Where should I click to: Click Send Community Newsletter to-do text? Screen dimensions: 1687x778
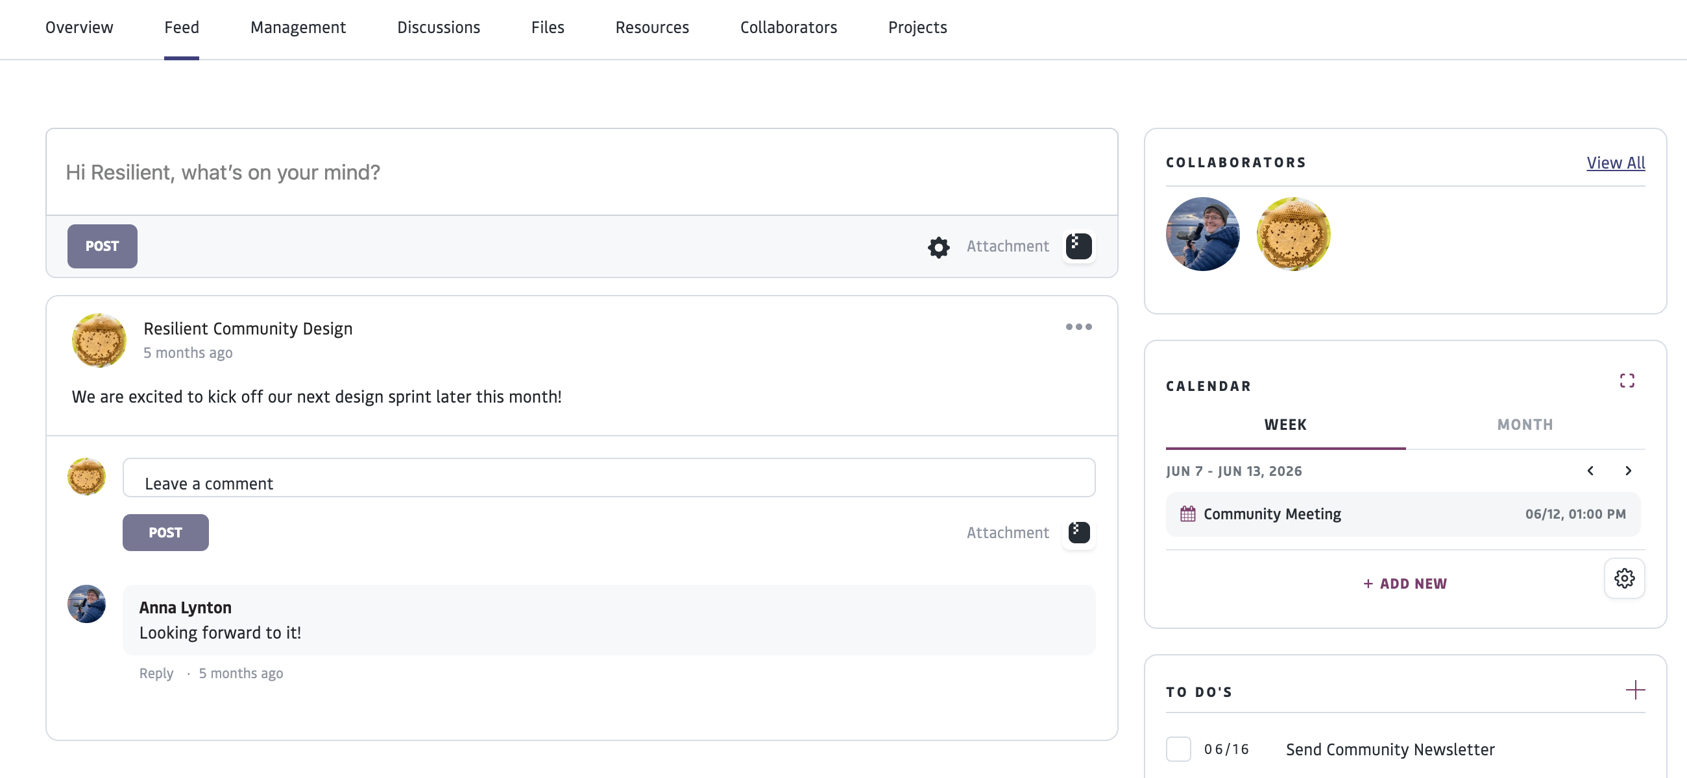[x=1390, y=749]
